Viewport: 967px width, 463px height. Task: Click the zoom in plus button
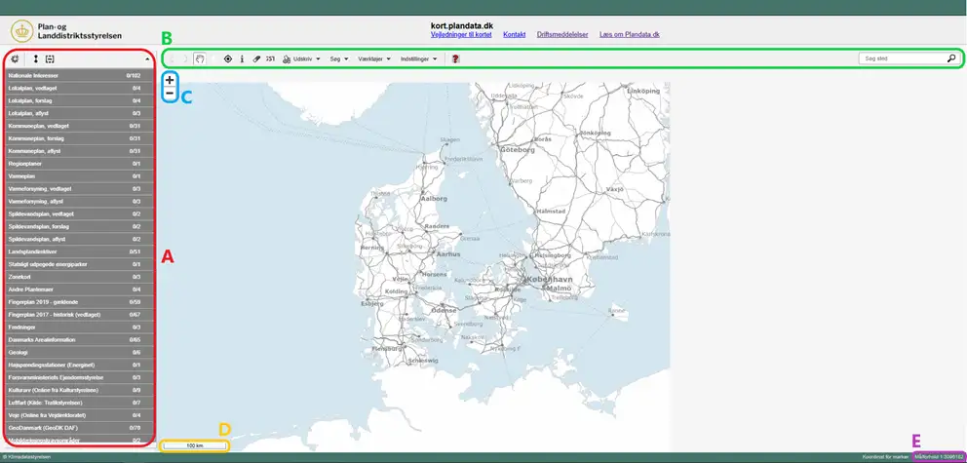[x=171, y=80]
